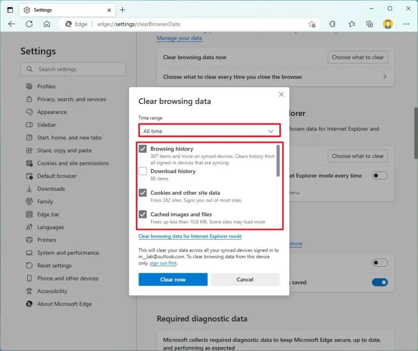This screenshot has height=351, width=418.
Task: Click the tab actions icon
Action: 10,10
